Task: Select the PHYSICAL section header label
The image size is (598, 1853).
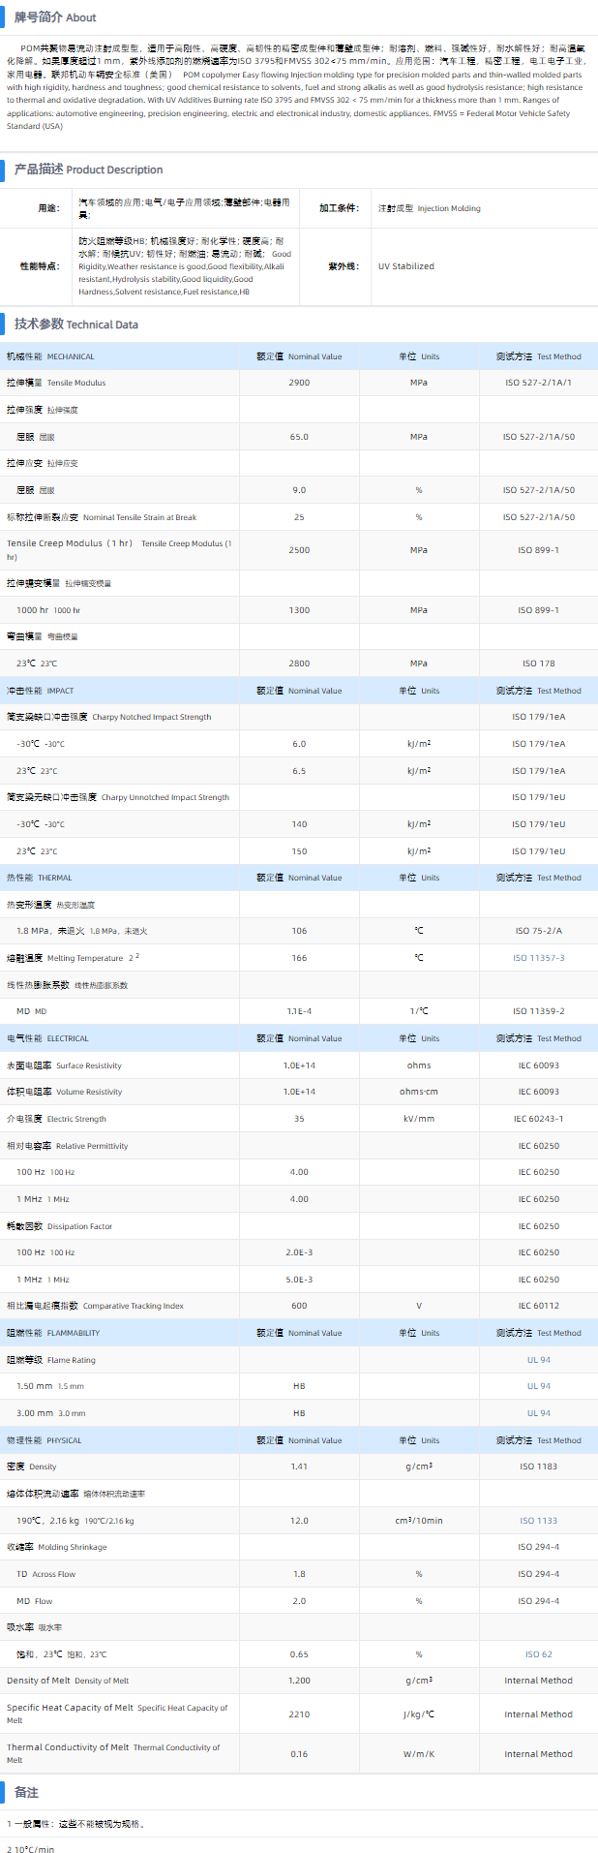Action: 45,1440
